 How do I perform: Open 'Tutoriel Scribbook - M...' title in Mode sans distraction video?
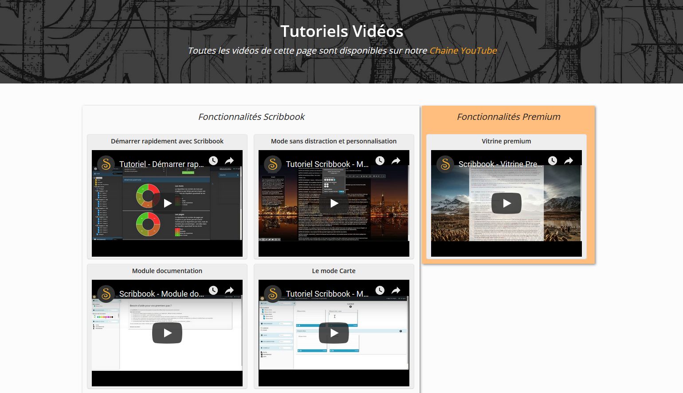(327, 164)
